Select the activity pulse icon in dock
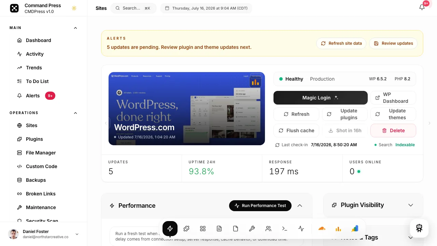Screen dimensions: 437x246 (x=301, y=229)
